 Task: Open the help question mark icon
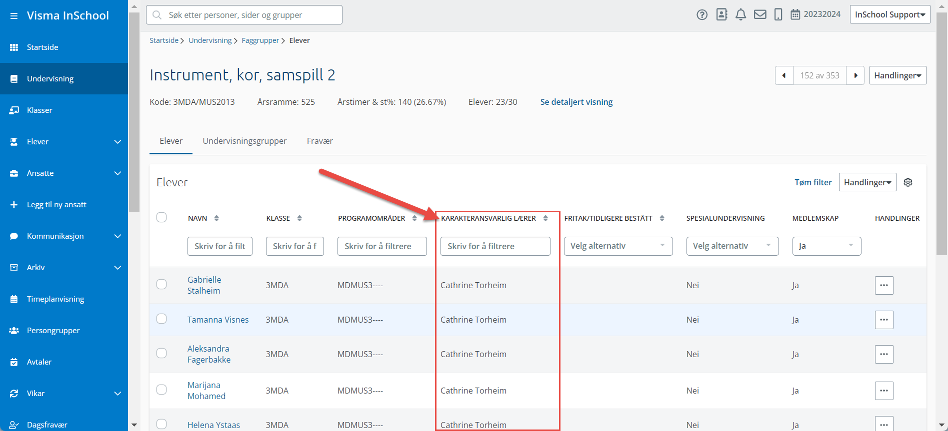point(702,15)
